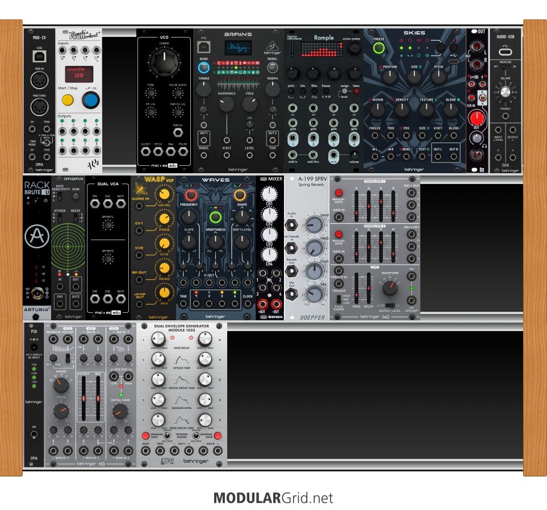The height and width of the screenshot is (510, 547).
Task: Click the Brains waveform display screen
Action: pos(238,48)
